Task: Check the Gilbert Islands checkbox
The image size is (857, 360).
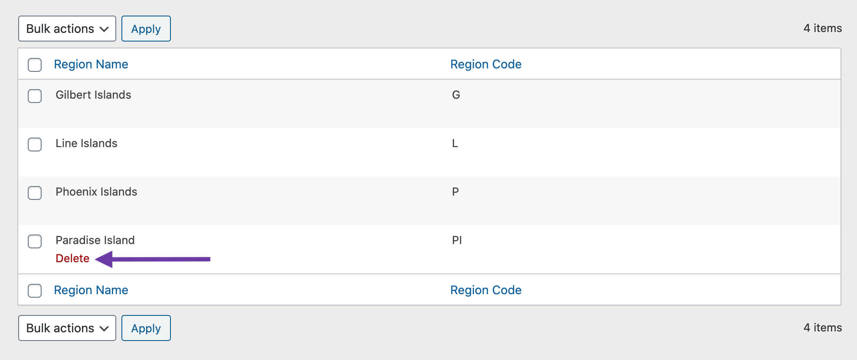Action: coord(35,96)
